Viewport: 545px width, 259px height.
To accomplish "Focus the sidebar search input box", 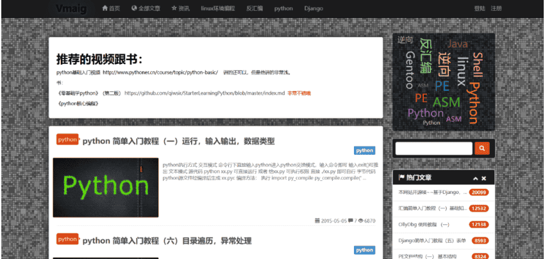I will click(434, 148).
